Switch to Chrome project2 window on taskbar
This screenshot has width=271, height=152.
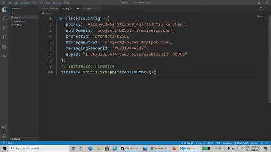tap(159, 148)
